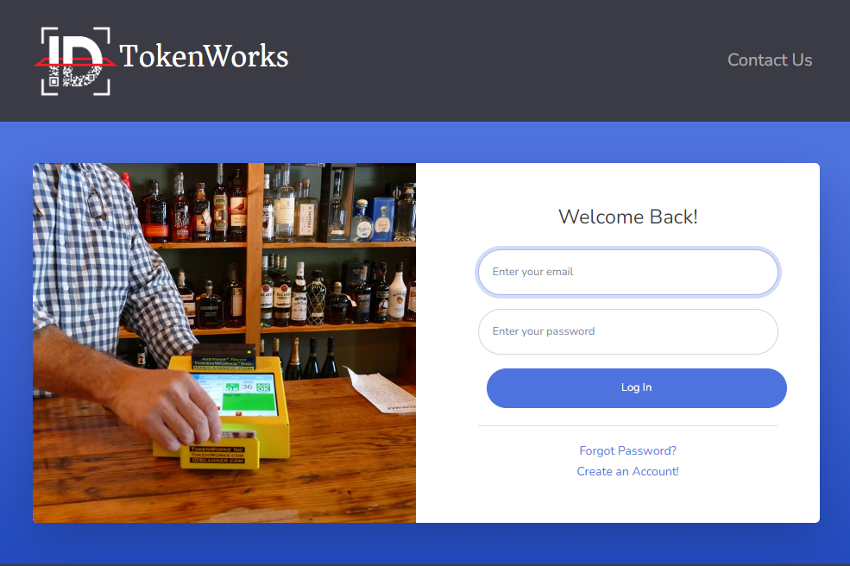Click the TokenWorks wordmark in the header

coord(204,56)
